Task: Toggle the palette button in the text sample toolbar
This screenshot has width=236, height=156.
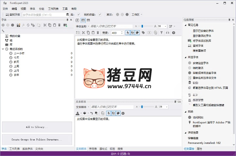Action: tap(118, 113)
